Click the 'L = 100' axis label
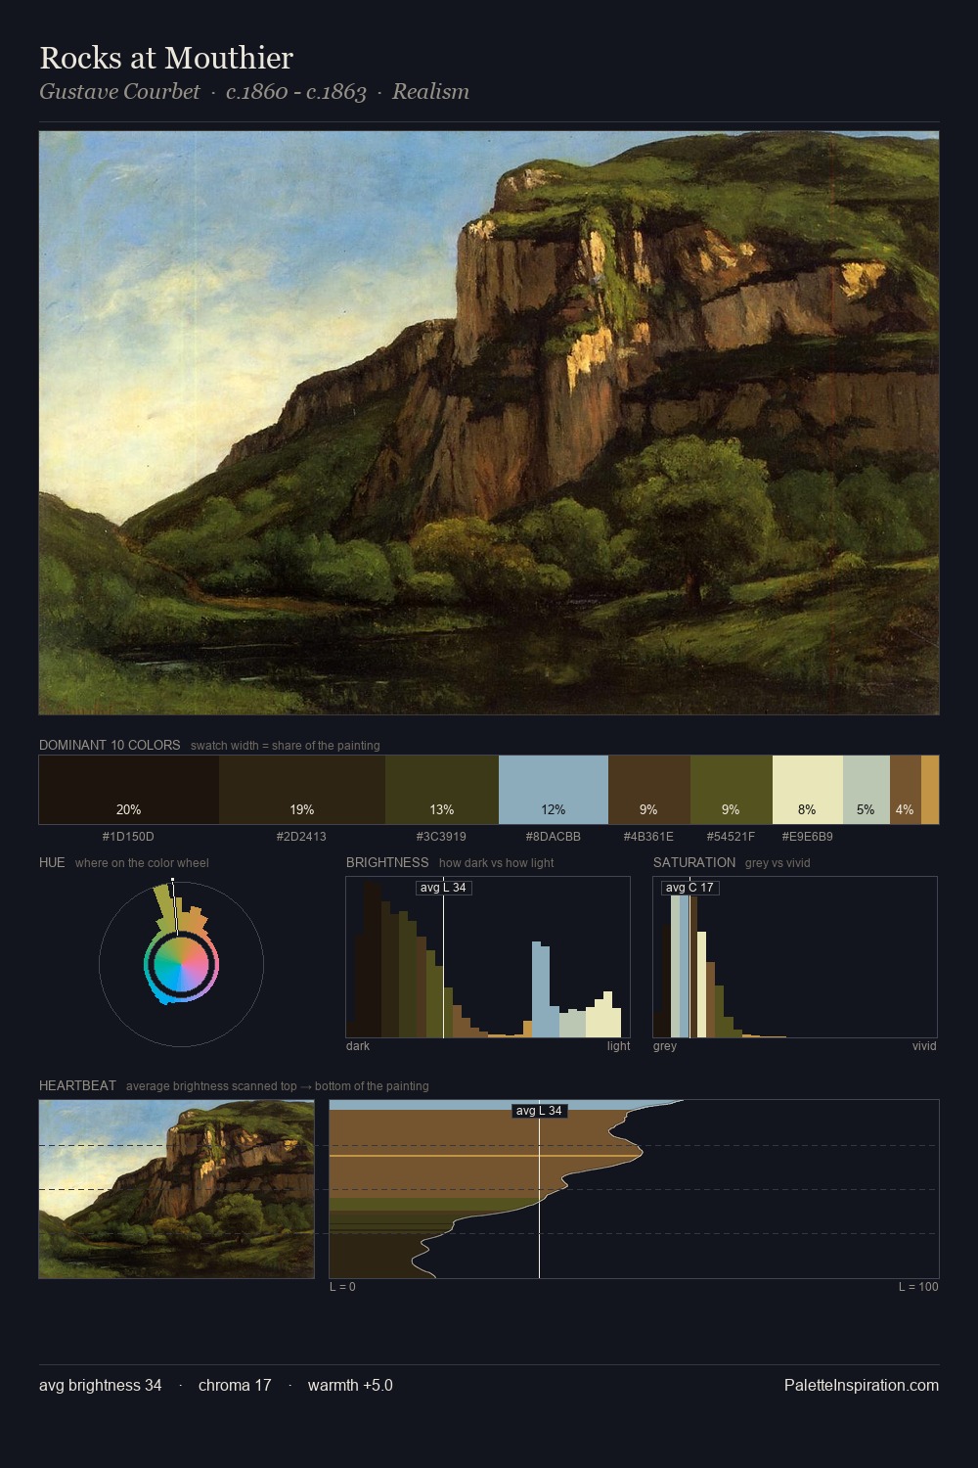Viewport: 978px width, 1468px height. click(918, 1287)
